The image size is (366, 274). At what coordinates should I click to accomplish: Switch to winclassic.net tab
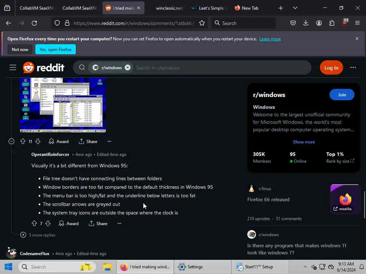pos(169,8)
